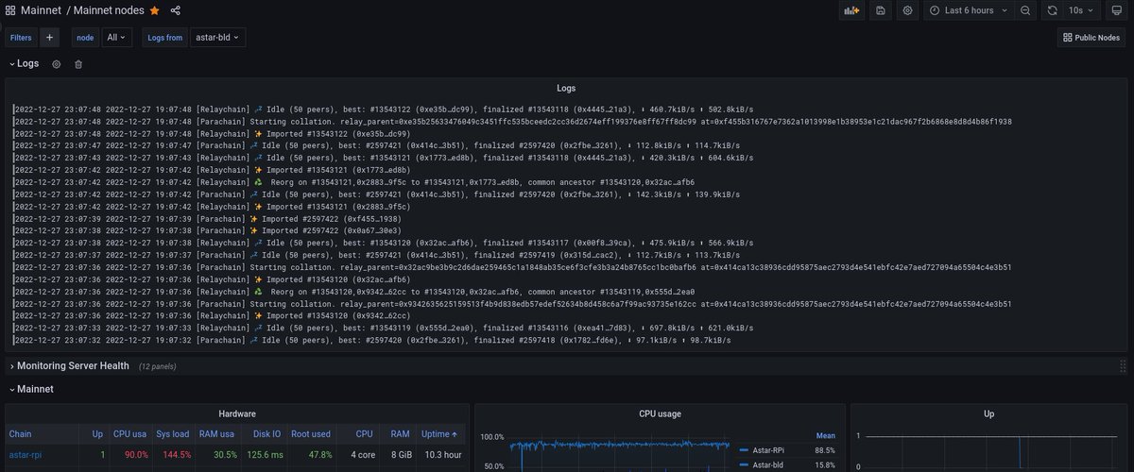
Task: Share the dashboard via share icon
Action: point(176,10)
